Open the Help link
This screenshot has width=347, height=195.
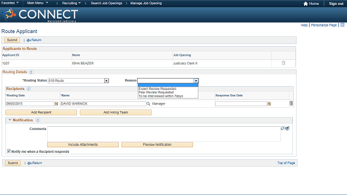(x=304, y=25)
